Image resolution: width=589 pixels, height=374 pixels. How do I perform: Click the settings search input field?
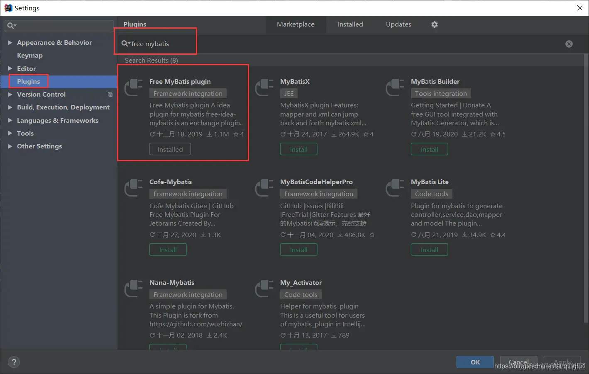coord(59,26)
